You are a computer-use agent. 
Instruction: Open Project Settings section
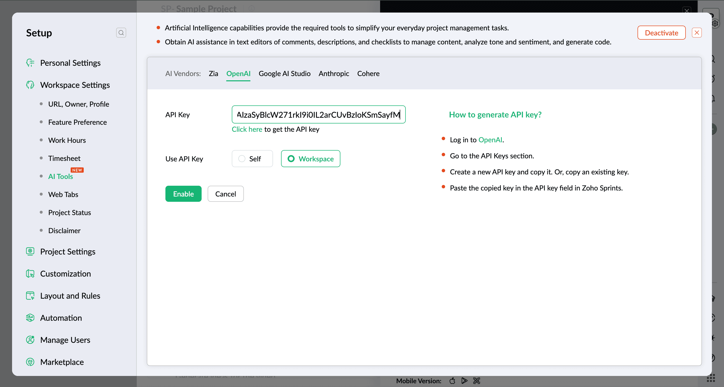pyautogui.click(x=68, y=251)
